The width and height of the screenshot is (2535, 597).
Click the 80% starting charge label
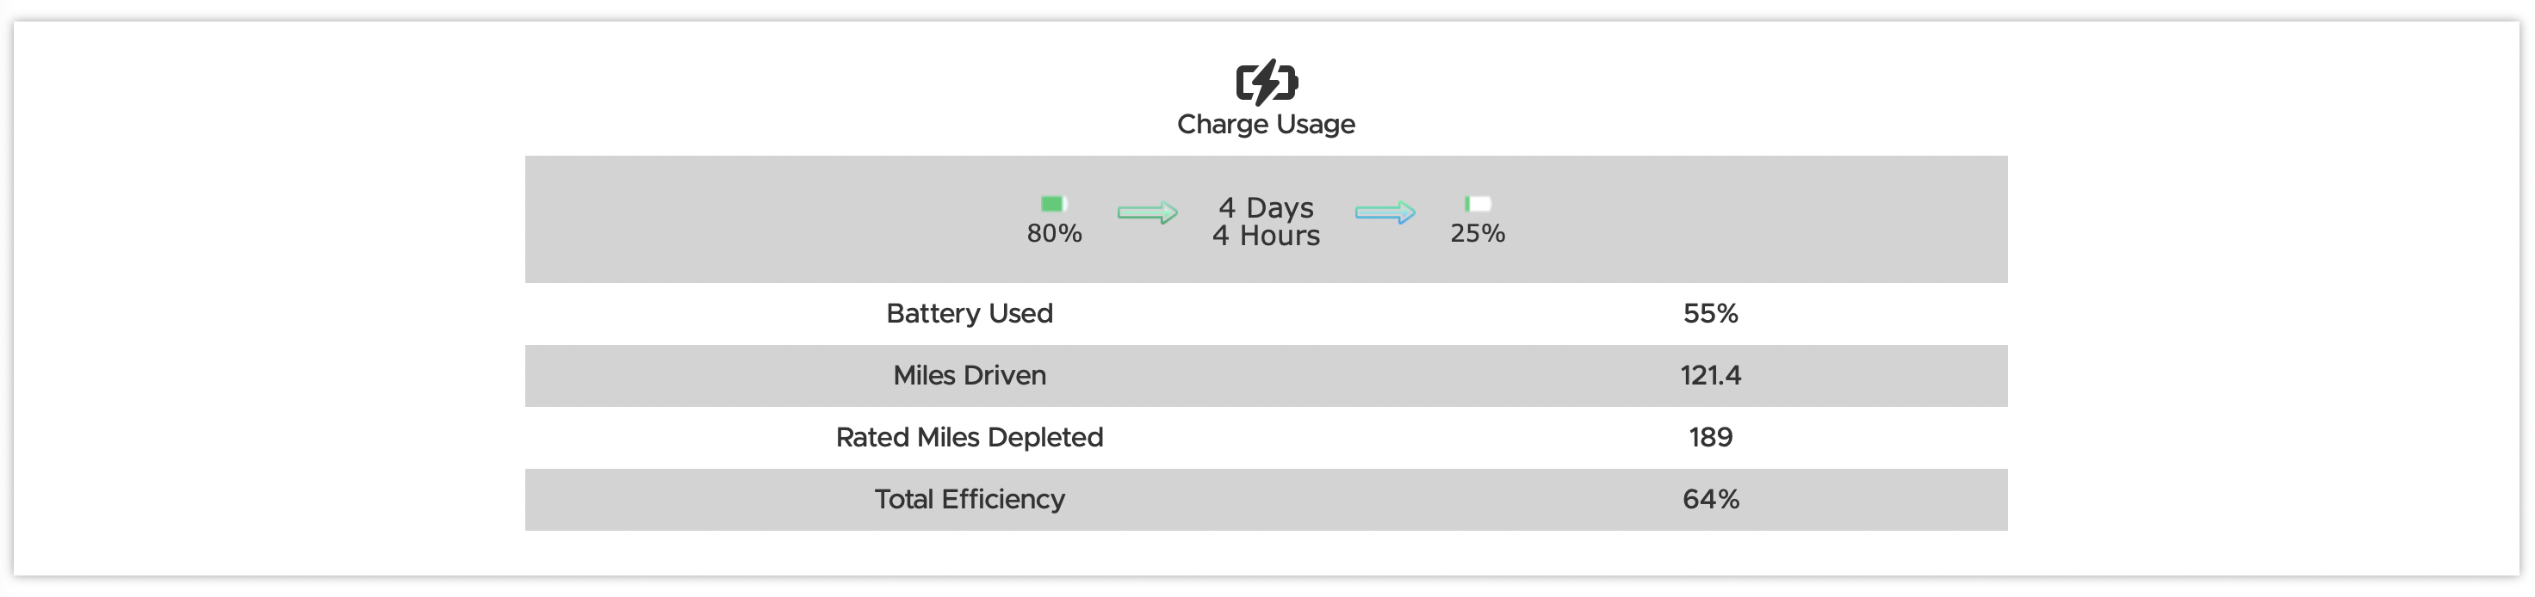tap(1054, 233)
